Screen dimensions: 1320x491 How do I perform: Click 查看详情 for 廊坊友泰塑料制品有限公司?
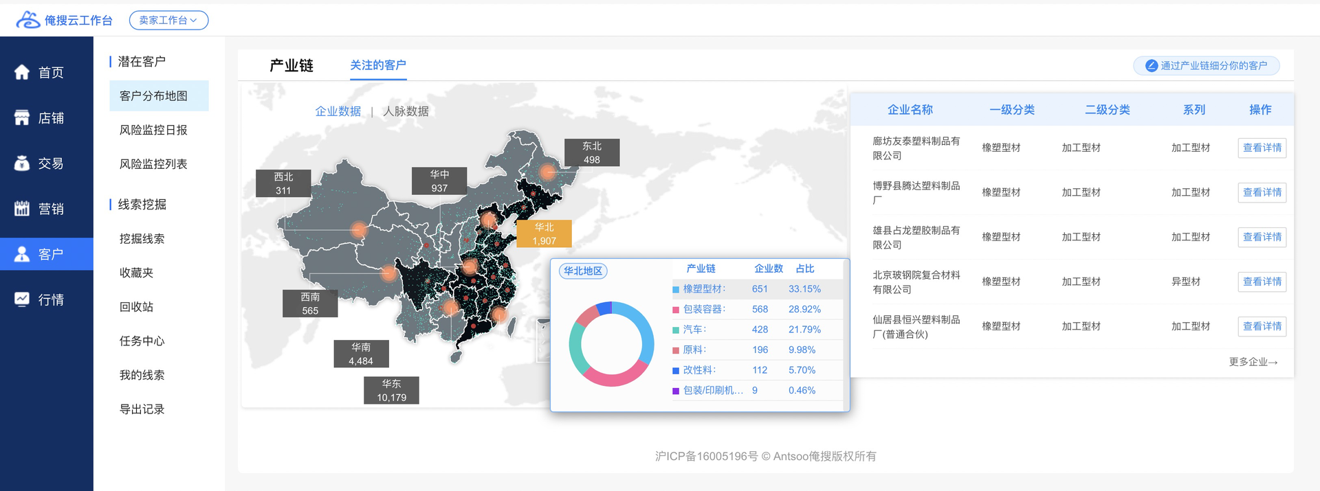[x=1262, y=148]
